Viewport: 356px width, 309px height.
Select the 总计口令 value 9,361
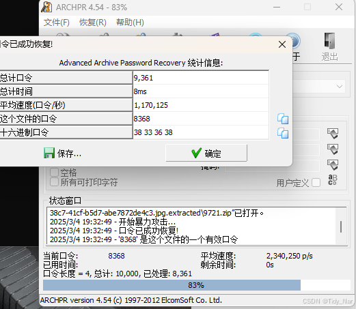[x=201, y=78]
